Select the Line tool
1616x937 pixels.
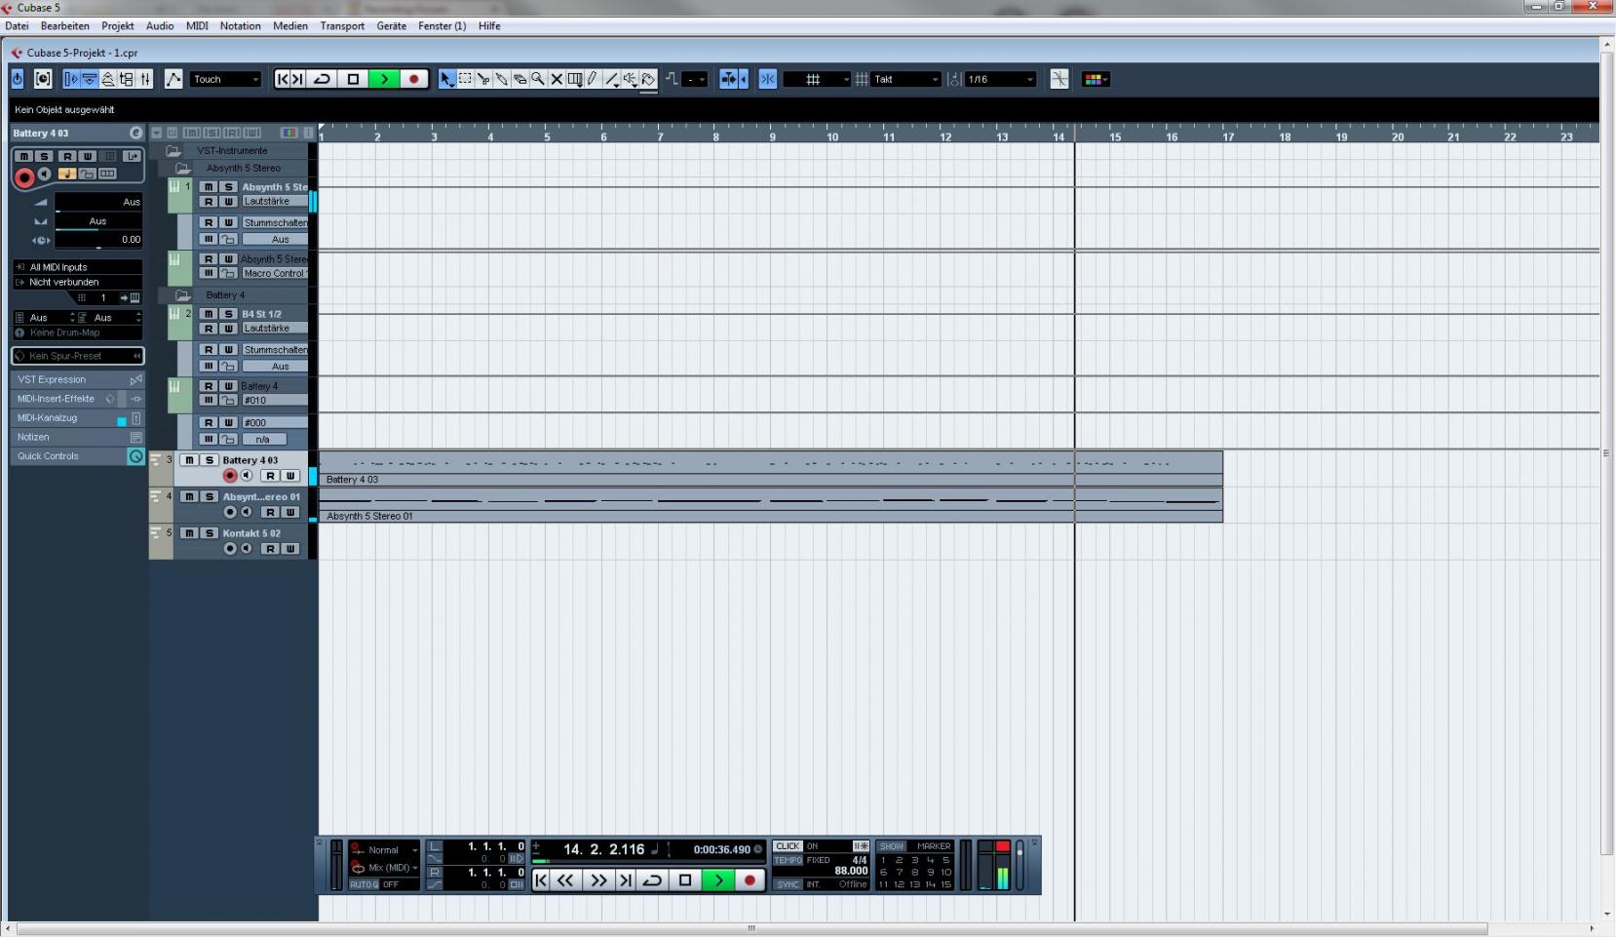click(612, 79)
